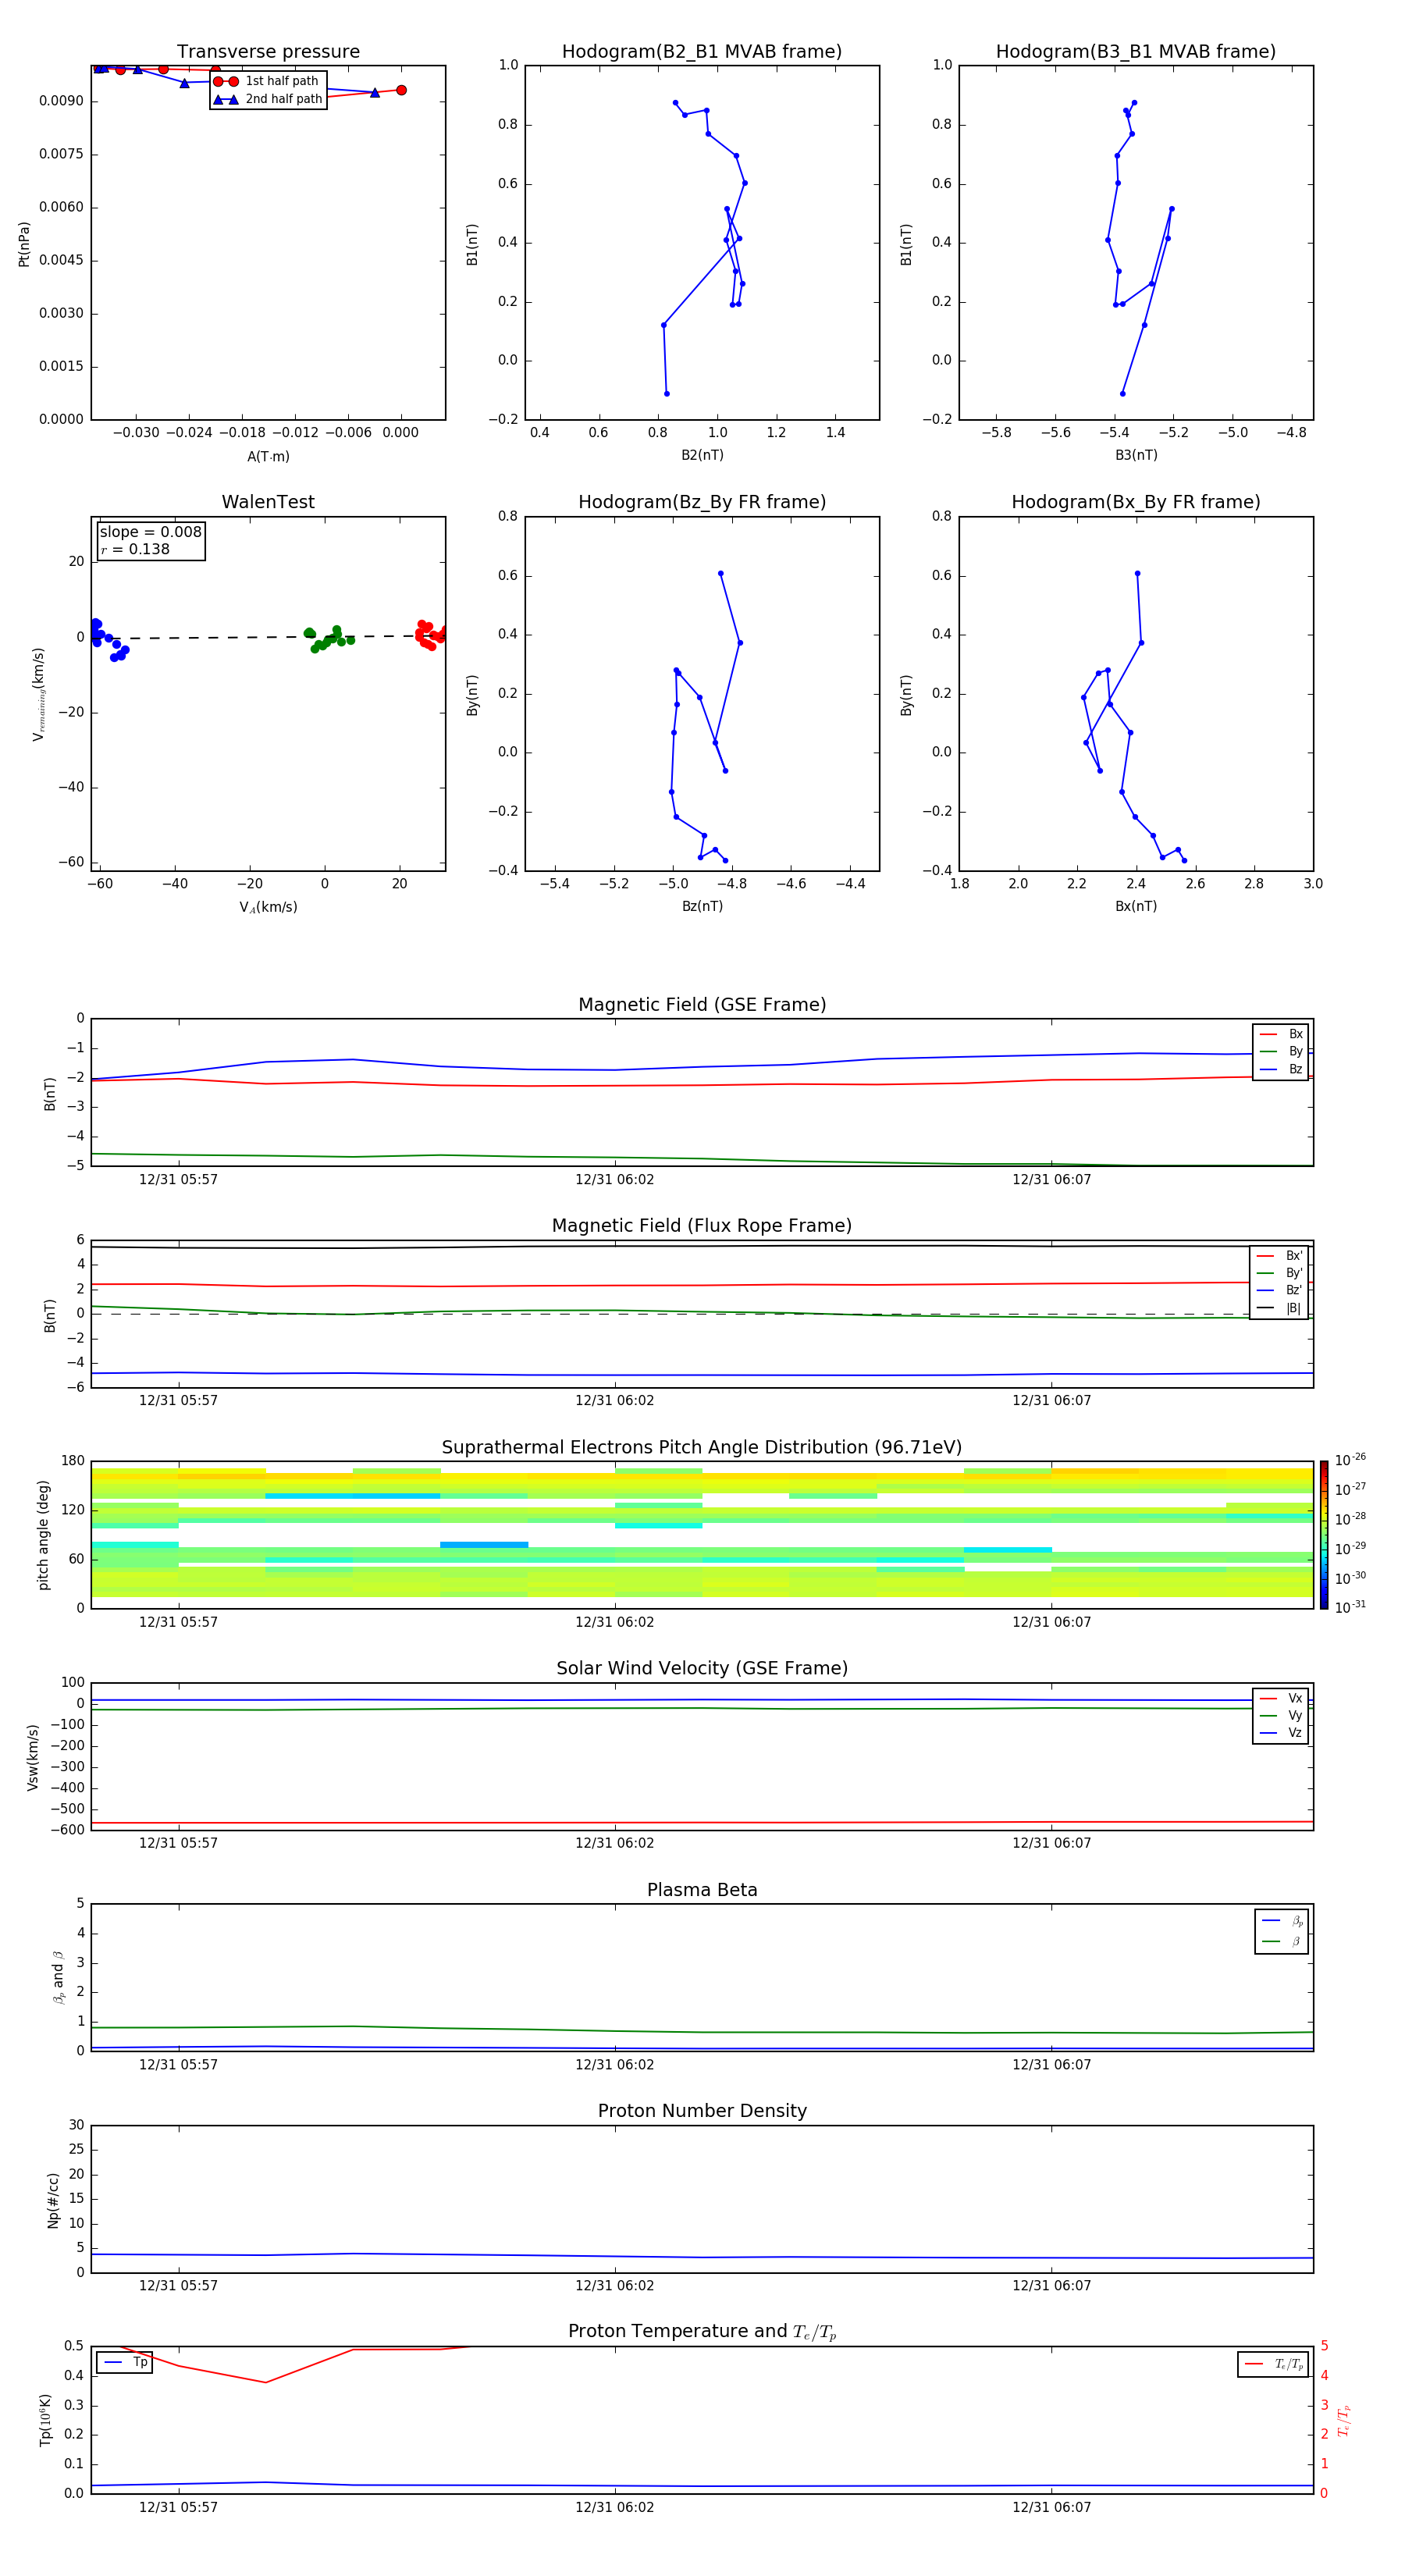The height and width of the screenshot is (2576, 1405).
Task: Select the 'Proton Temperature and Te/Tp' title
Action: 702,2332
